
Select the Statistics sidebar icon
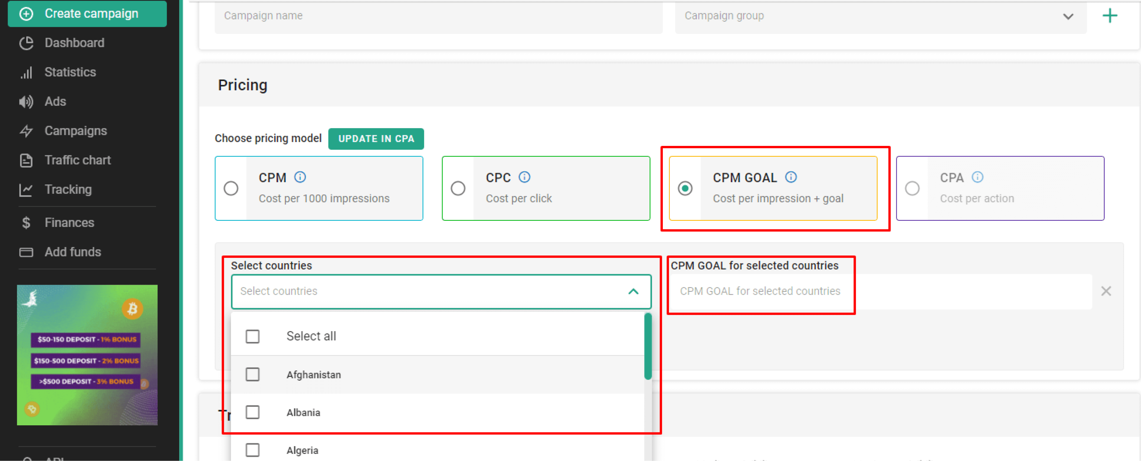coord(26,72)
